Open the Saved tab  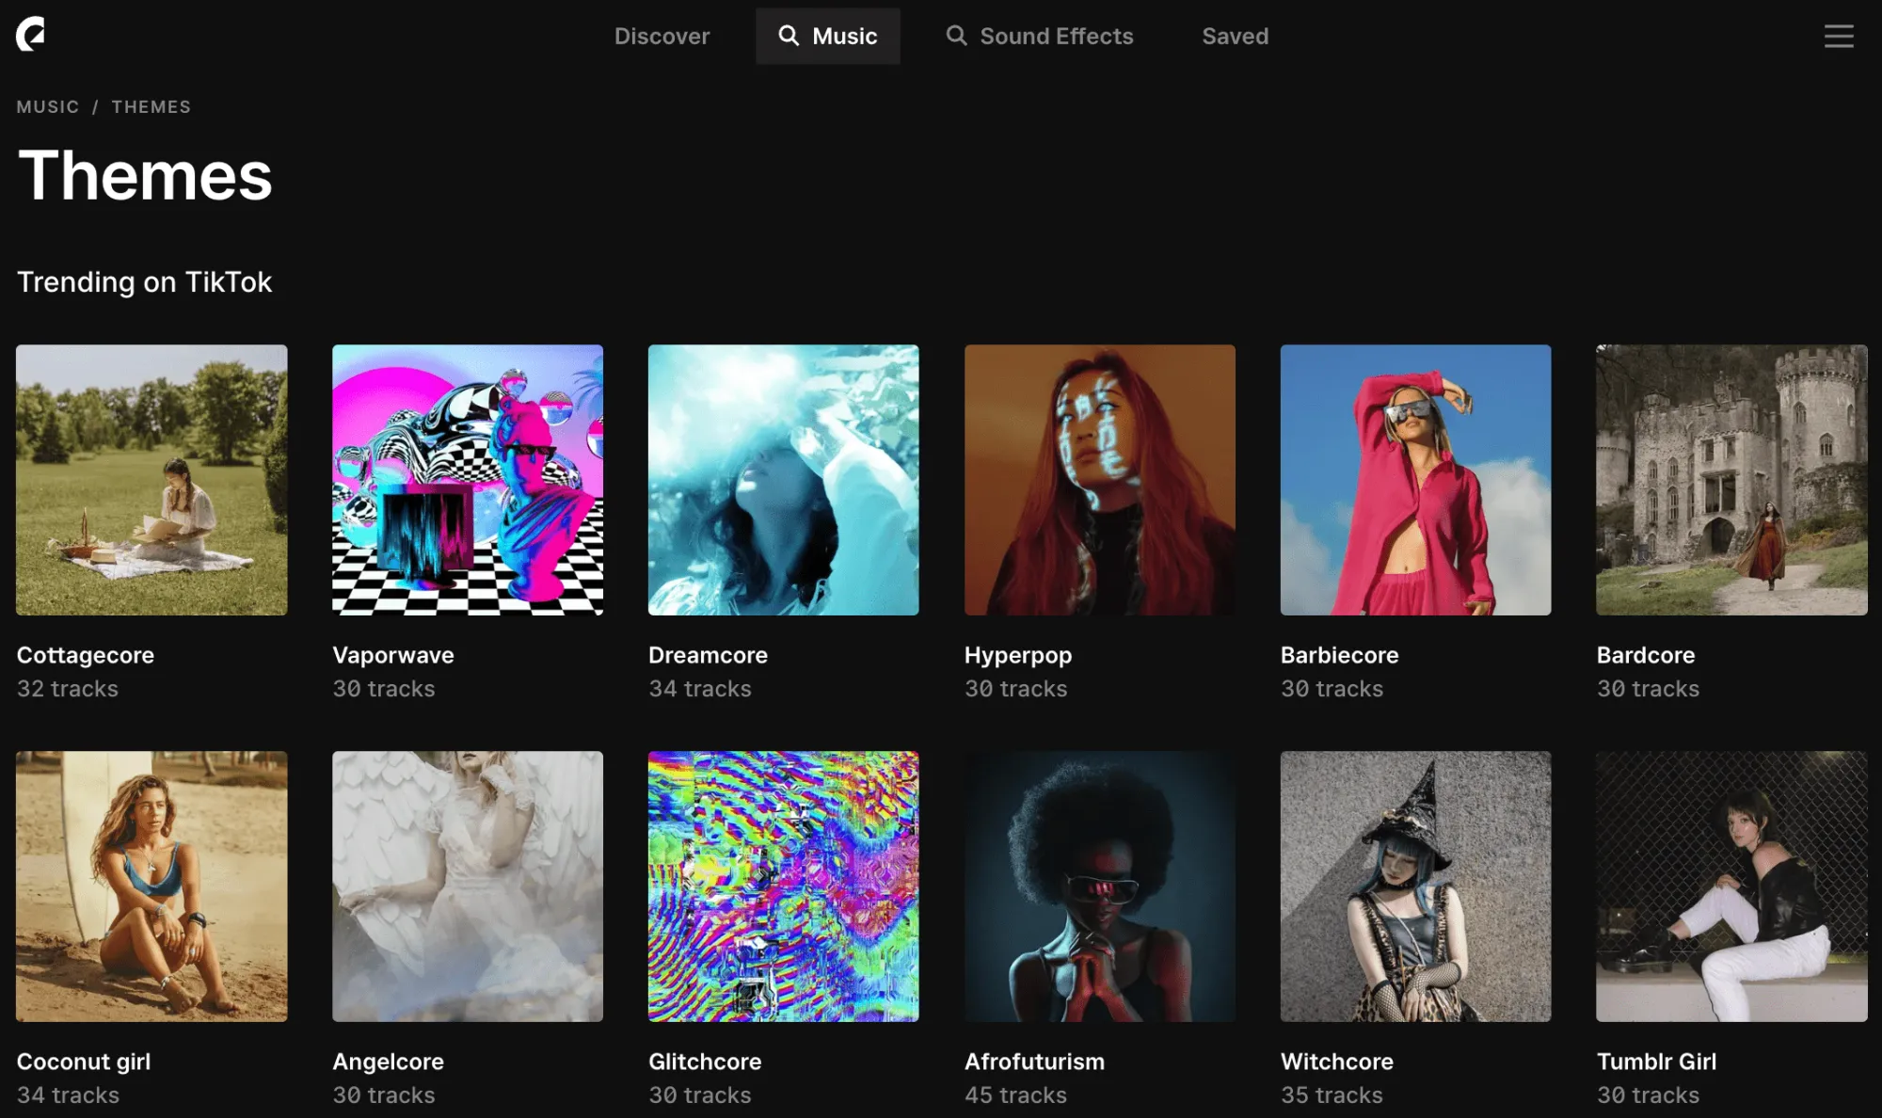click(1235, 36)
